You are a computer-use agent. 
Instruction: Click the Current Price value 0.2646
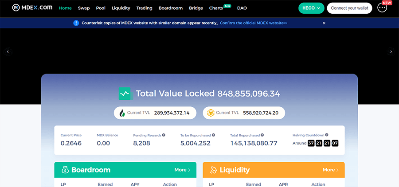[x=71, y=143]
